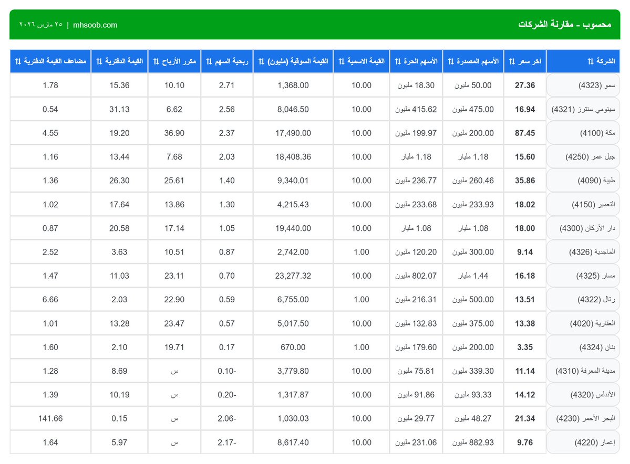Sort by الأسهم المصدرة using its arrows icon
The width and height of the screenshot is (630, 464).
451,61
